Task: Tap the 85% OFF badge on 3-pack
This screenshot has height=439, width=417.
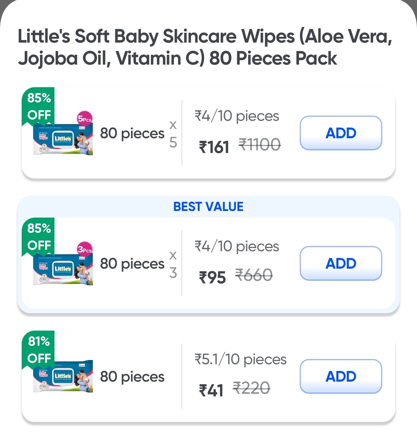Action: pyautogui.click(x=39, y=236)
